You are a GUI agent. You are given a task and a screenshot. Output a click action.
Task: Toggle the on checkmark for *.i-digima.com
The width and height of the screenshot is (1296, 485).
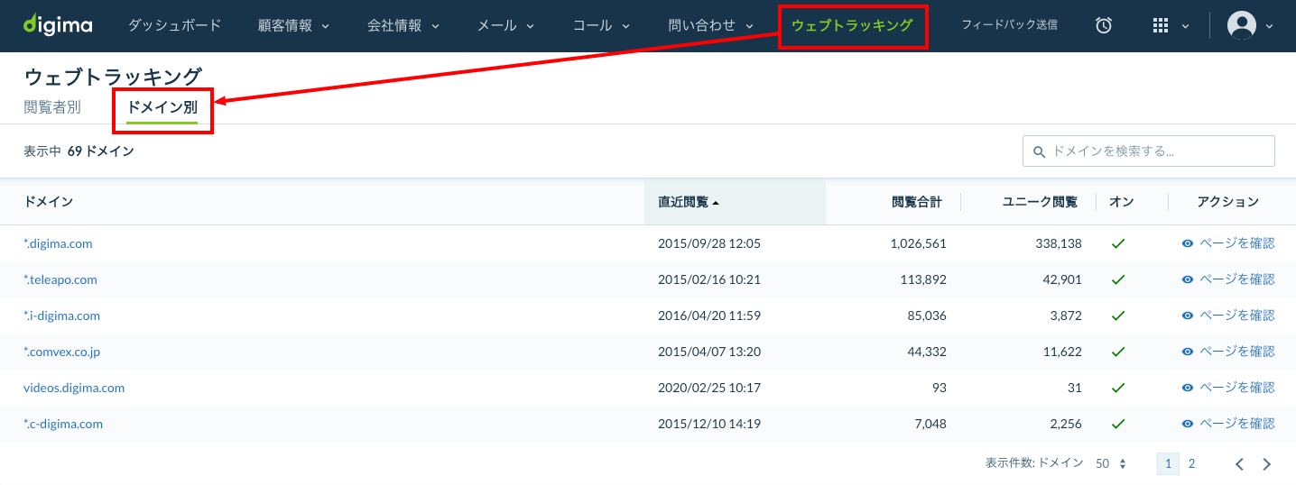click(x=1118, y=316)
